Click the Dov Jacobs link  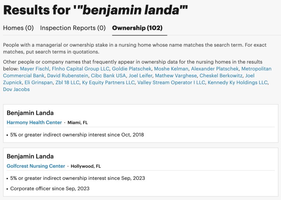click(x=16, y=89)
